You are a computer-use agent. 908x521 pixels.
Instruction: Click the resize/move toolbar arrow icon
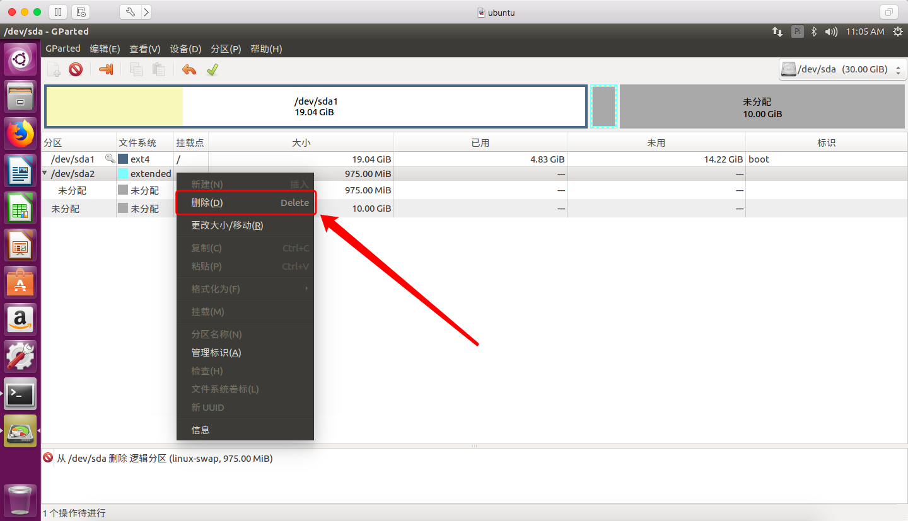[107, 70]
